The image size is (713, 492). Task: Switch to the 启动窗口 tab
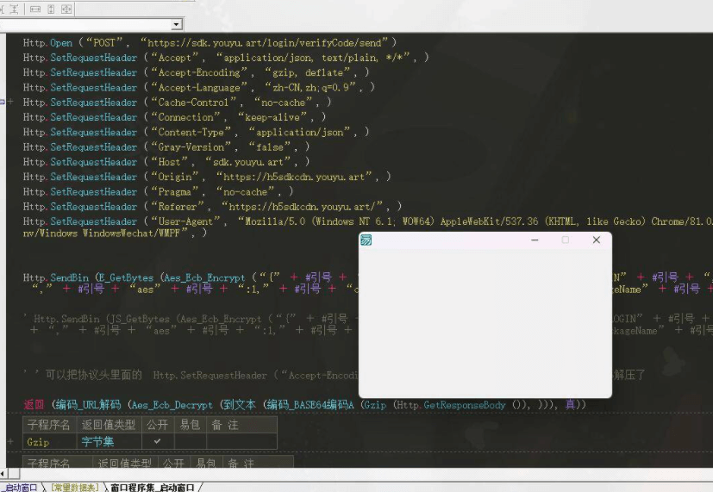point(21,488)
